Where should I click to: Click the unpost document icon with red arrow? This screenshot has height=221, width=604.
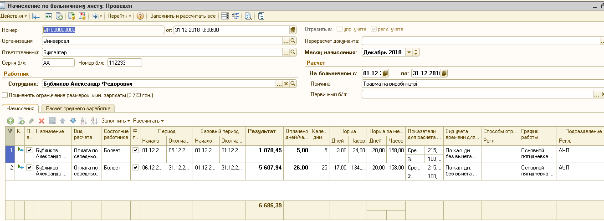[82, 16]
